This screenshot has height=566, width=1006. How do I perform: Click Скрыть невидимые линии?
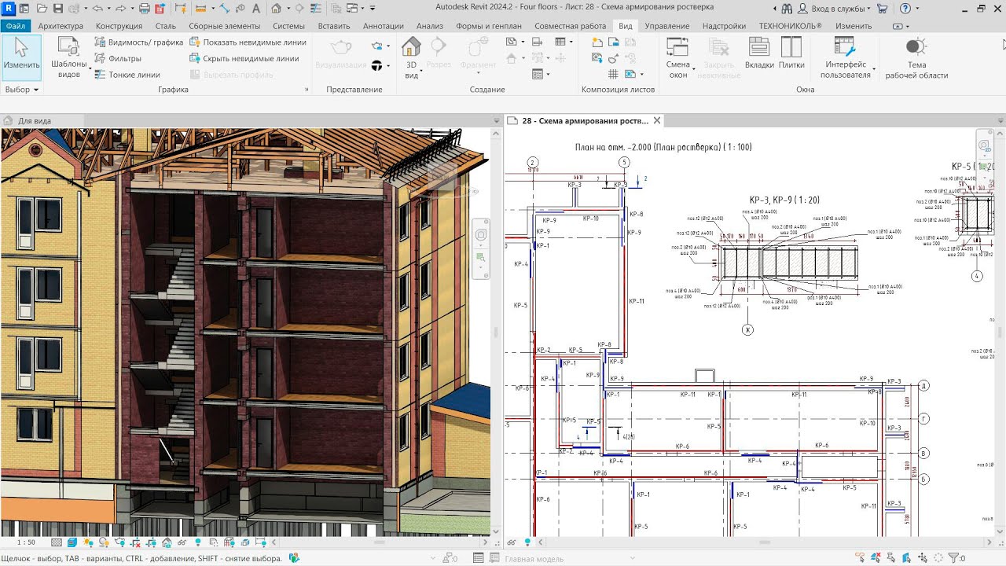244,58
